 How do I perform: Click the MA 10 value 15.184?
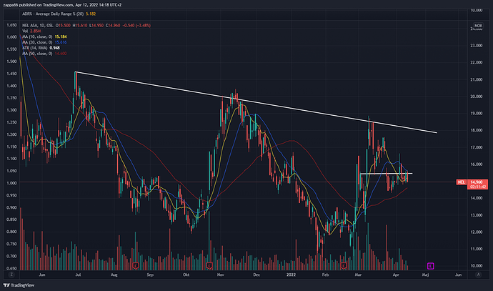click(61, 36)
